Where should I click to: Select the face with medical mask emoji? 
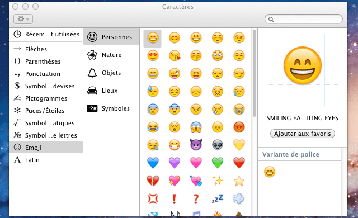[x=175, y=145]
